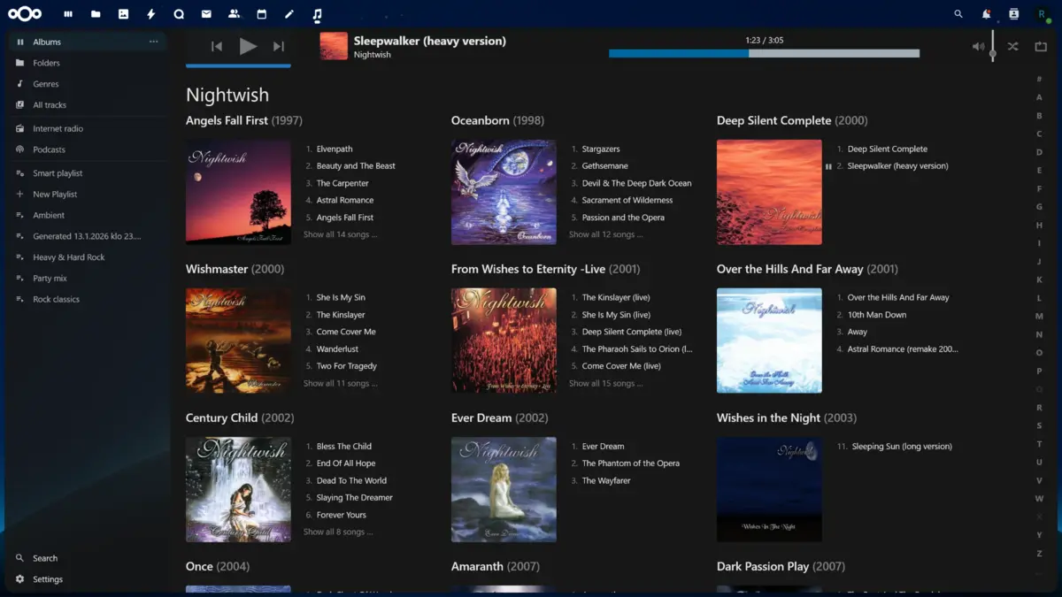The width and height of the screenshot is (1062, 597).
Task: Open unified search magnifier in top bar
Action: coord(958,14)
